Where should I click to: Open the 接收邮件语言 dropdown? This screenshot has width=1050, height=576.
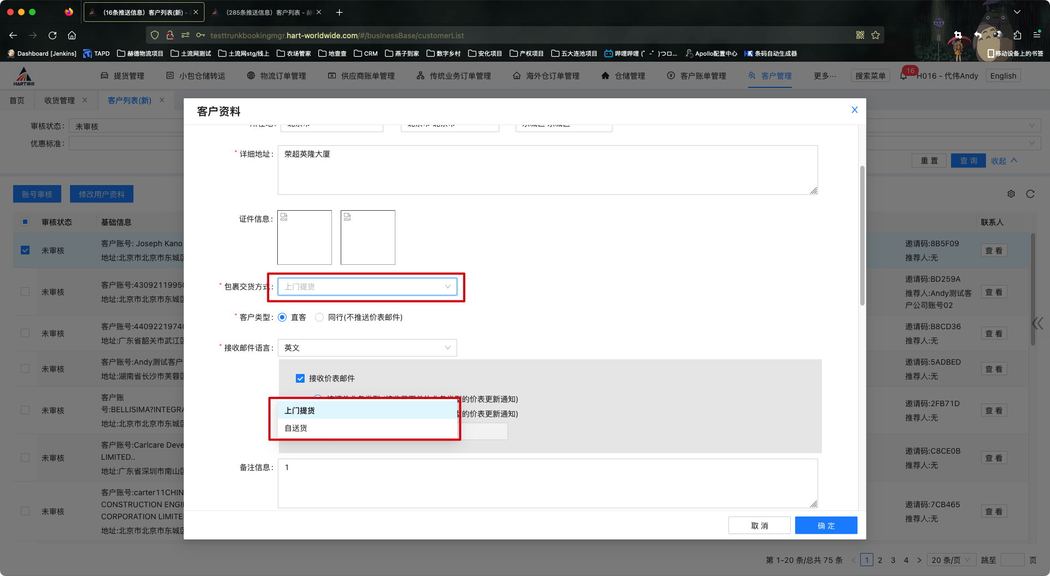tap(367, 348)
